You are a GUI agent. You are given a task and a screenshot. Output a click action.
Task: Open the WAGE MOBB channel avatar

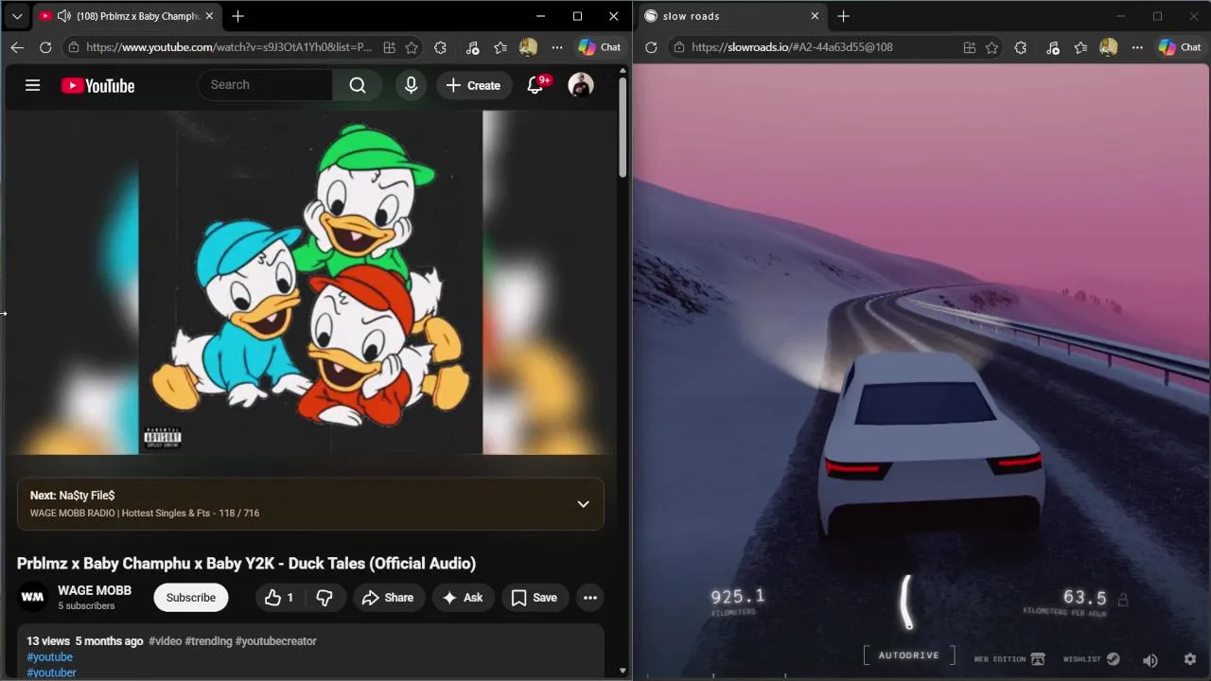[x=32, y=597]
